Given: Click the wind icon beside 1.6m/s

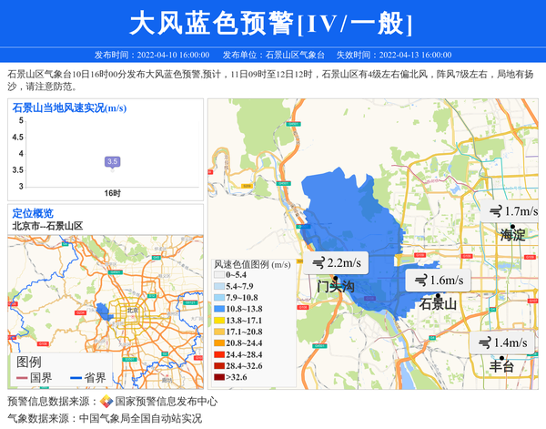Looking at the screenshot, I should click(421, 281).
